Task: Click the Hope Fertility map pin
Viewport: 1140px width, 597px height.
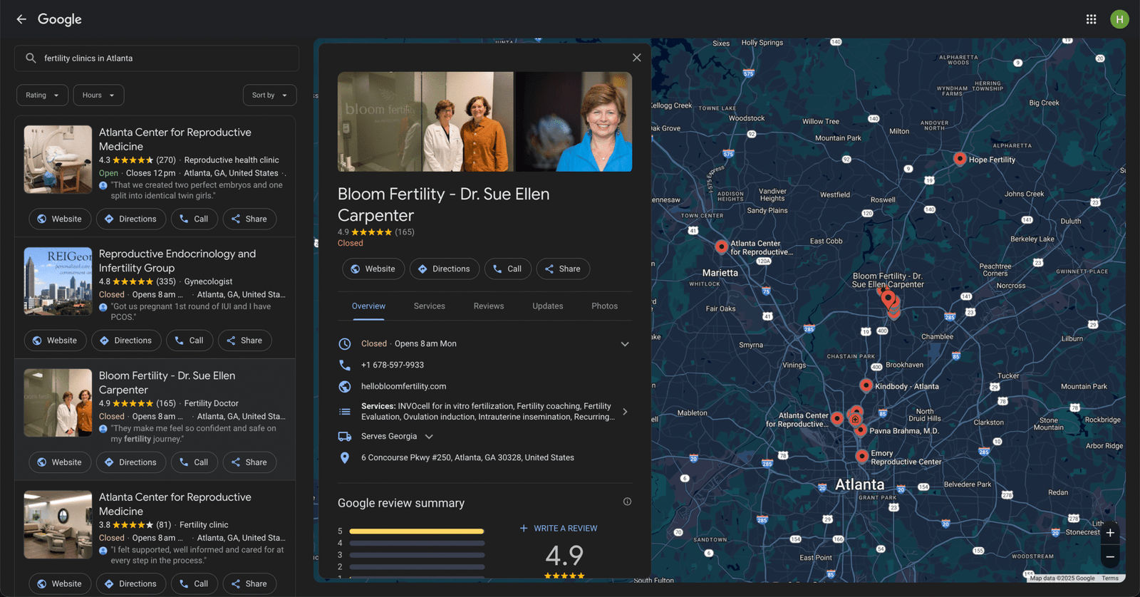Action: tap(960, 158)
